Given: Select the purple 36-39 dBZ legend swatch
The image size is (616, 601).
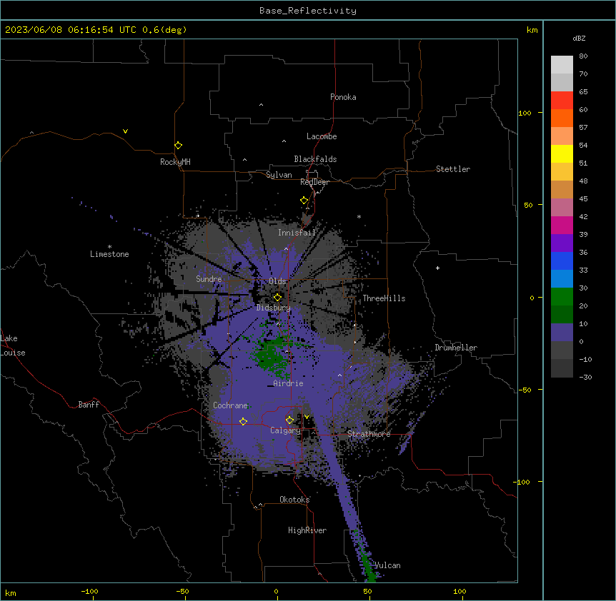Looking at the screenshot, I should pos(562,243).
